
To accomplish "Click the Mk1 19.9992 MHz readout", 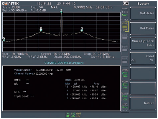I will coord(82,7).
